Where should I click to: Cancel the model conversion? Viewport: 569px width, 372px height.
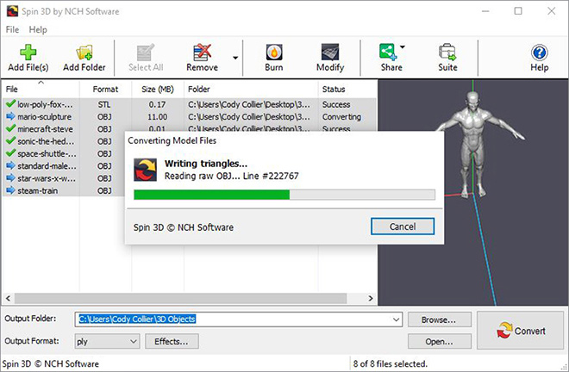pyautogui.click(x=403, y=226)
